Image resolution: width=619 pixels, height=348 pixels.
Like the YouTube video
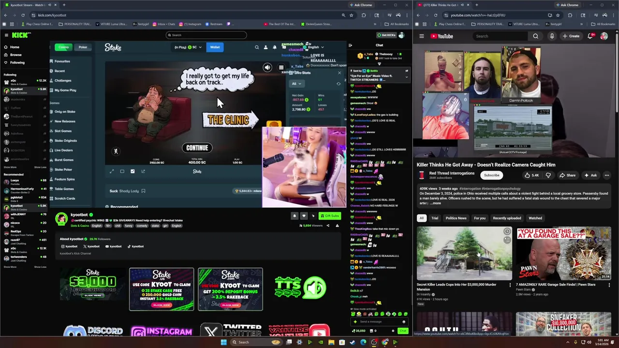(531, 175)
